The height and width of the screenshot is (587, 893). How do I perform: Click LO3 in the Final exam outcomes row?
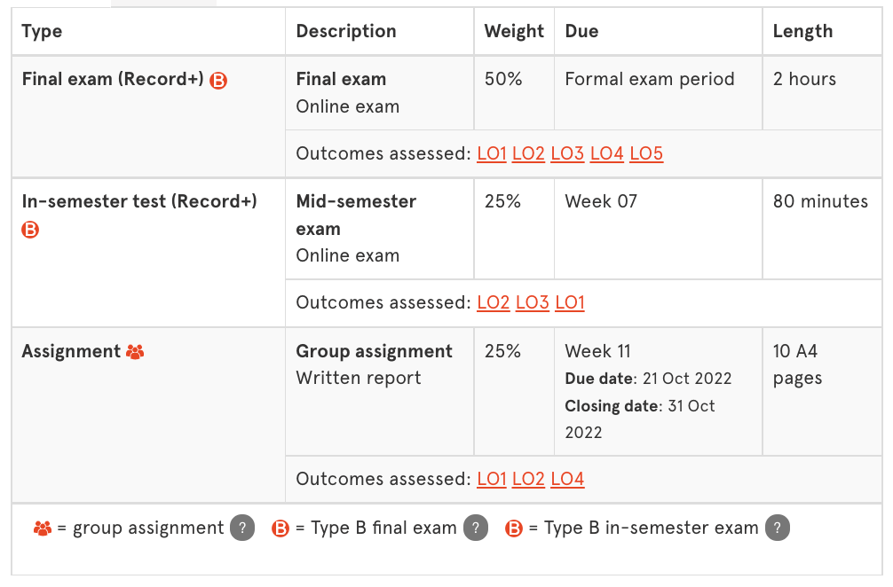point(567,153)
